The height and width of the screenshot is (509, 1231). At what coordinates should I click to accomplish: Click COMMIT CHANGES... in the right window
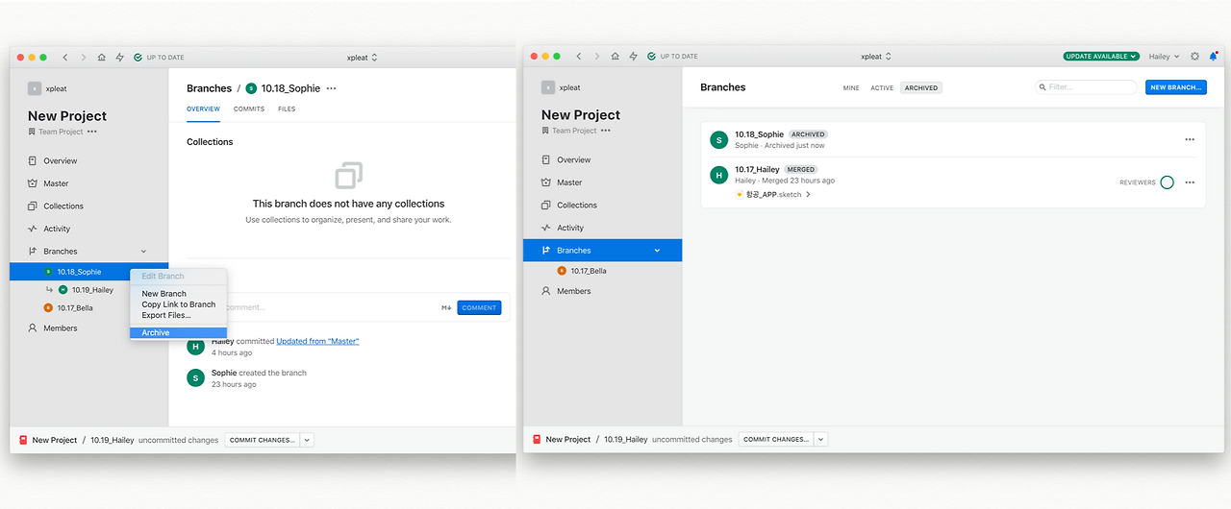point(777,439)
